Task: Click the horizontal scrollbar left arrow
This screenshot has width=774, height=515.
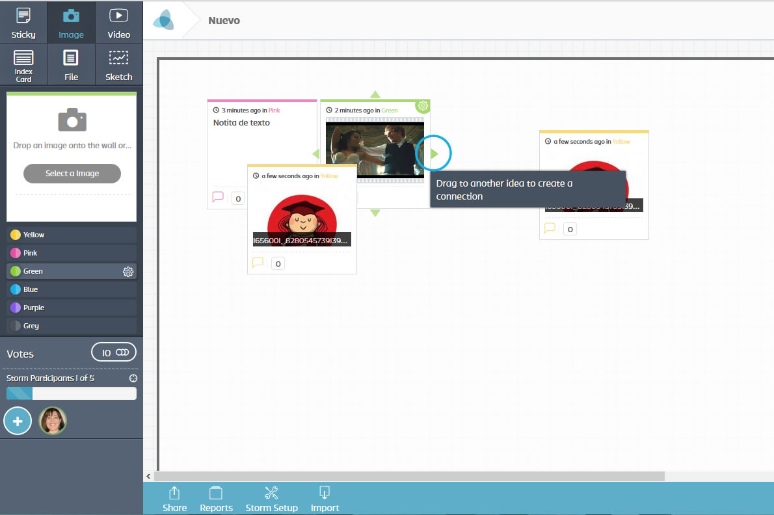Action: pos(149,477)
